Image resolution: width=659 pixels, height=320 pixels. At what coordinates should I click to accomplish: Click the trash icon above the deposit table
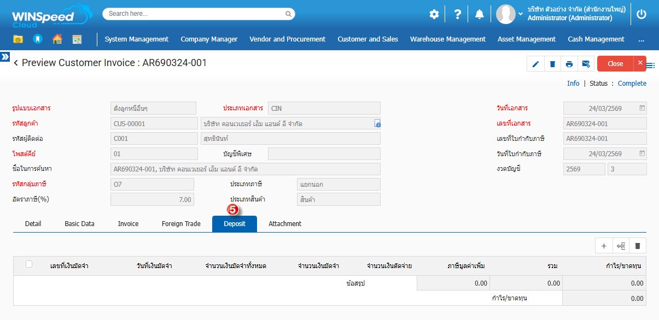(637, 246)
